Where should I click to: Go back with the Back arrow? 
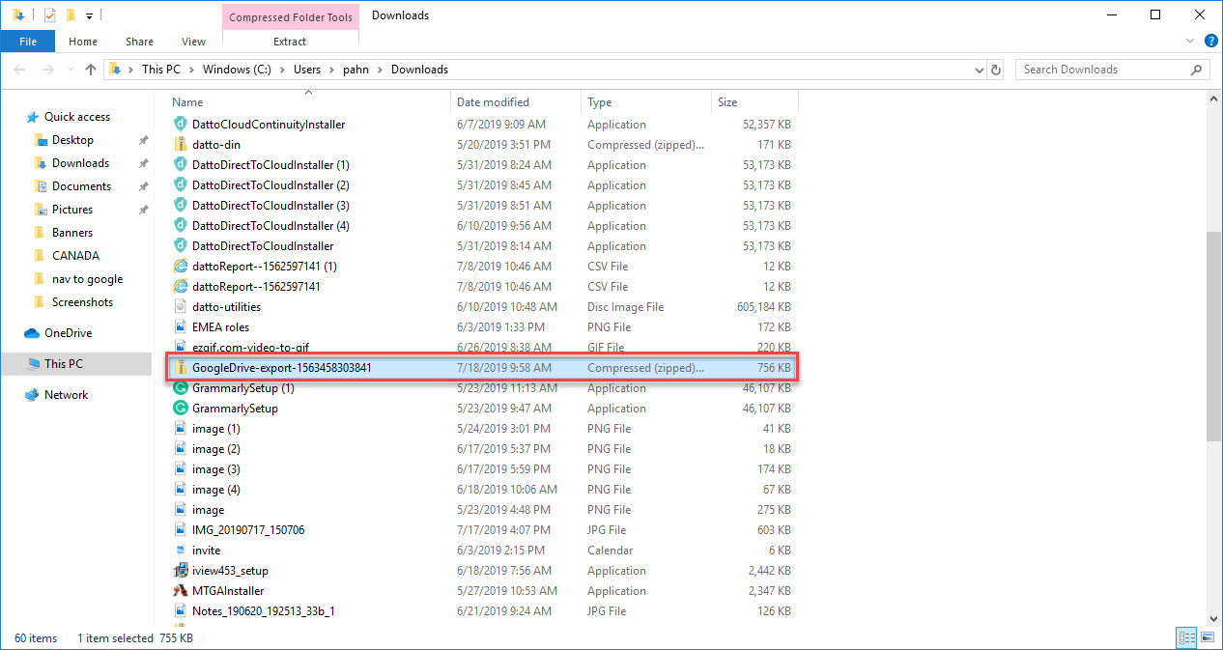[19, 70]
